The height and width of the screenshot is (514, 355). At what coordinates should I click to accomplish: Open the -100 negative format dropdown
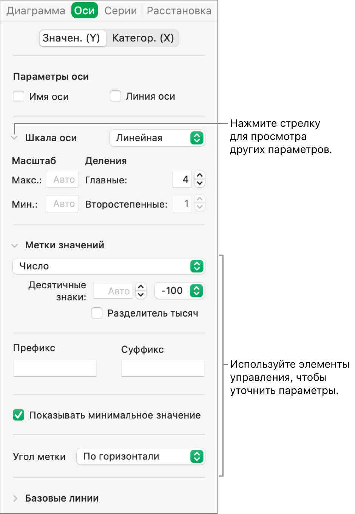[180, 291]
